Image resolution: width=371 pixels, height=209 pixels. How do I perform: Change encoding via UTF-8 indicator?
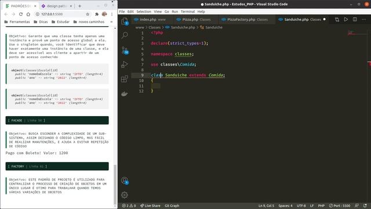pyautogui.click(x=301, y=206)
